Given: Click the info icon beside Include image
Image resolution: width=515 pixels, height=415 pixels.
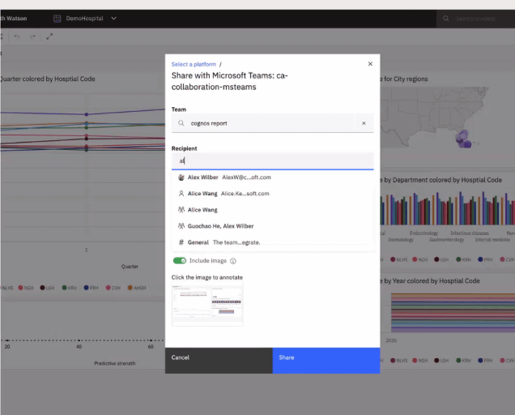Looking at the screenshot, I should tap(233, 261).
